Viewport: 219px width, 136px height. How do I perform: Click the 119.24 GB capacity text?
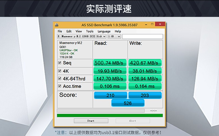(66, 57)
